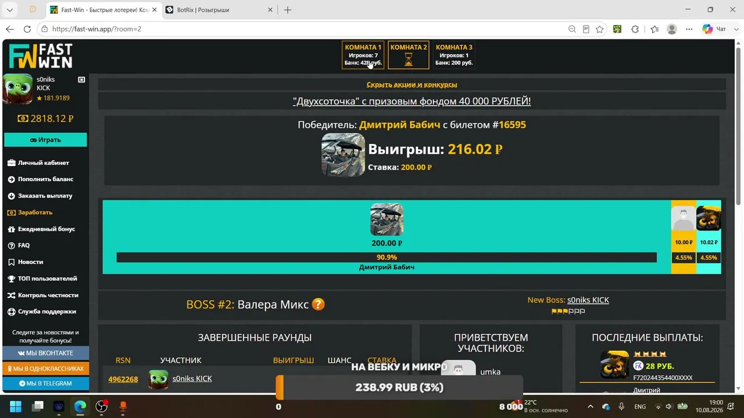Image resolution: width=744 pixels, height=418 pixels.
Task: Click the 90.9% chance progress bar
Action: tap(387, 257)
